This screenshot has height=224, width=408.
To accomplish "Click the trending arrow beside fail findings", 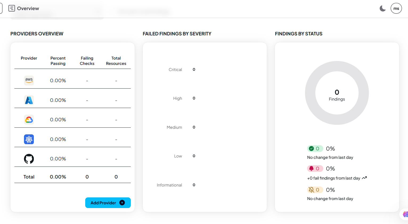I will 364,178.
